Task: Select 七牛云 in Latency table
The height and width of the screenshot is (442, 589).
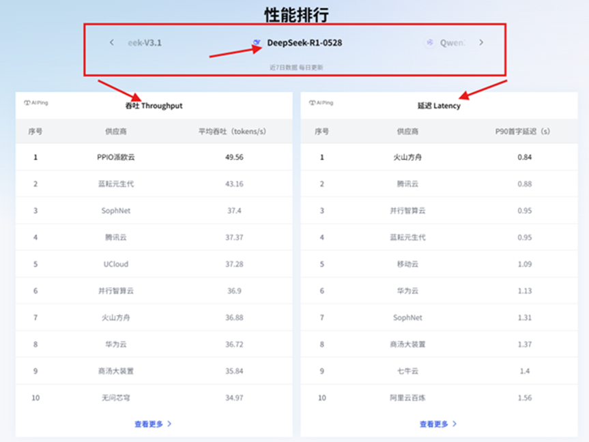Action: [407, 371]
